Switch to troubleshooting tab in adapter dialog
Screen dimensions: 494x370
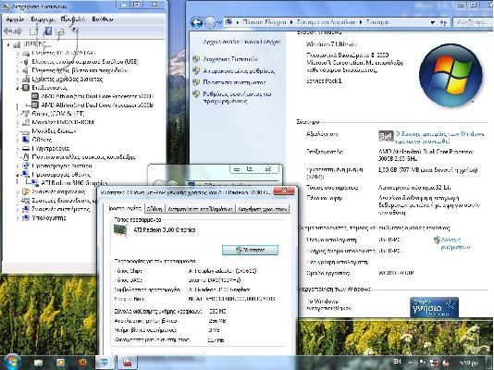pos(200,209)
